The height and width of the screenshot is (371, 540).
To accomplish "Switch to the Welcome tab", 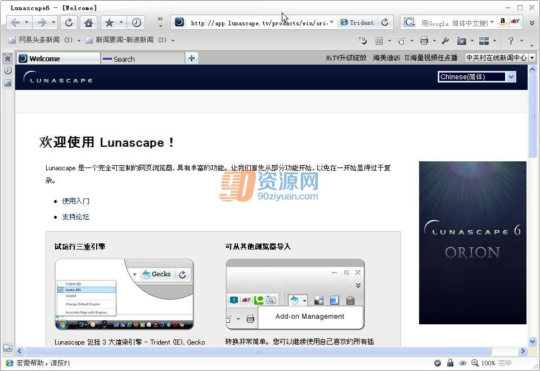I will [58, 58].
